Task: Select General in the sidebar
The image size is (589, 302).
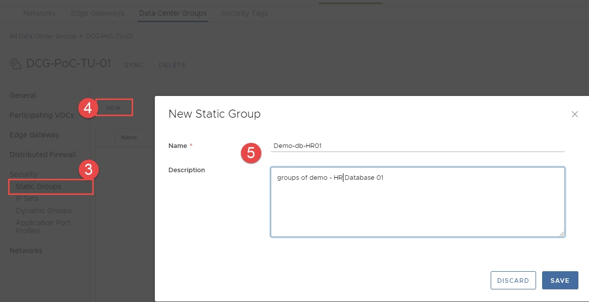Action: pyautogui.click(x=23, y=95)
